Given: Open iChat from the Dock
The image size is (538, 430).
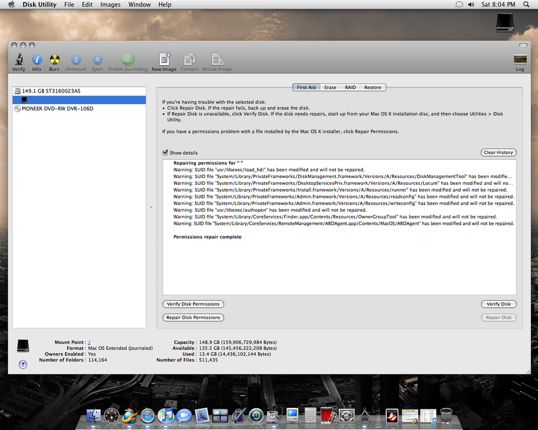Looking at the screenshot, I should tap(184, 416).
